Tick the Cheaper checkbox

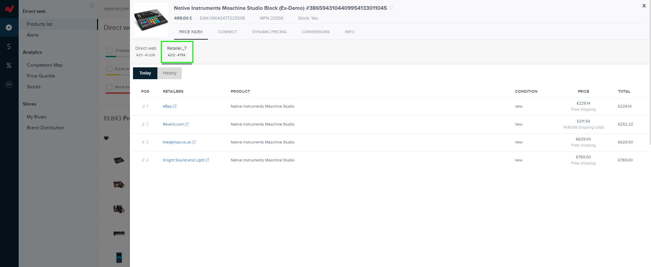point(109,50)
